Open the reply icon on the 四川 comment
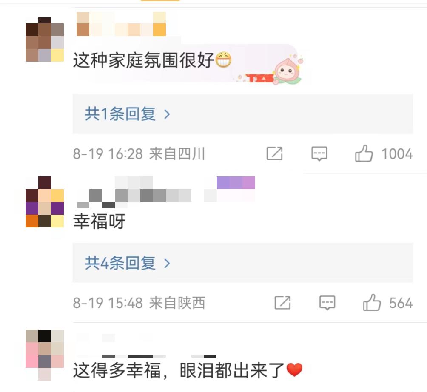The image size is (427, 392). point(319,154)
